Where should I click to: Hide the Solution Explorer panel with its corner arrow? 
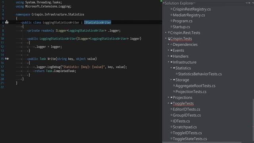pyautogui.click(x=253, y=3)
